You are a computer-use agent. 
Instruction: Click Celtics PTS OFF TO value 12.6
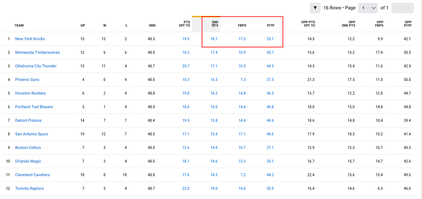coord(186,148)
